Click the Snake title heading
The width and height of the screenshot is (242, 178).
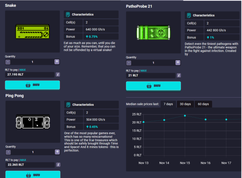pyautogui.click(x=10, y=6)
